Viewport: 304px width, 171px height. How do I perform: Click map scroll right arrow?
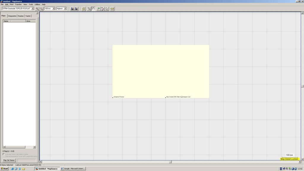(x=300, y=162)
